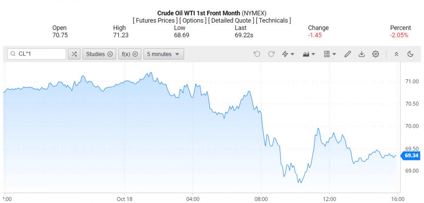Select the pencil drawing tool

point(348,54)
